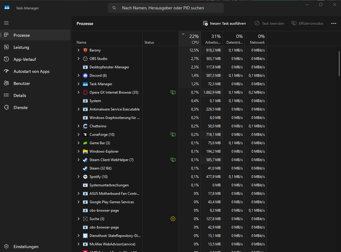Expand the Discord (6) process group
Screen dimensions: 341x252
tap(78, 76)
